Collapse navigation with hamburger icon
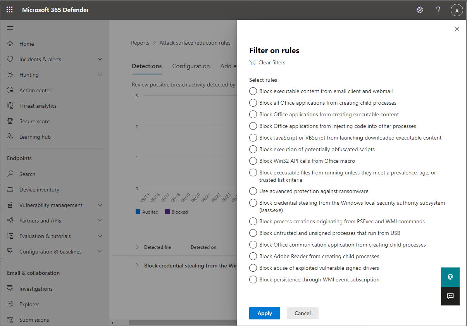This screenshot has width=467, height=326. (x=10, y=28)
